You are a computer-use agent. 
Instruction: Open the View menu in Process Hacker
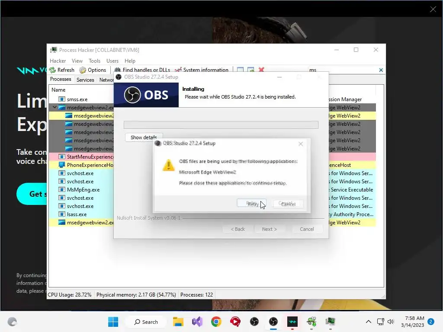pyautogui.click(x=77, y=61)
